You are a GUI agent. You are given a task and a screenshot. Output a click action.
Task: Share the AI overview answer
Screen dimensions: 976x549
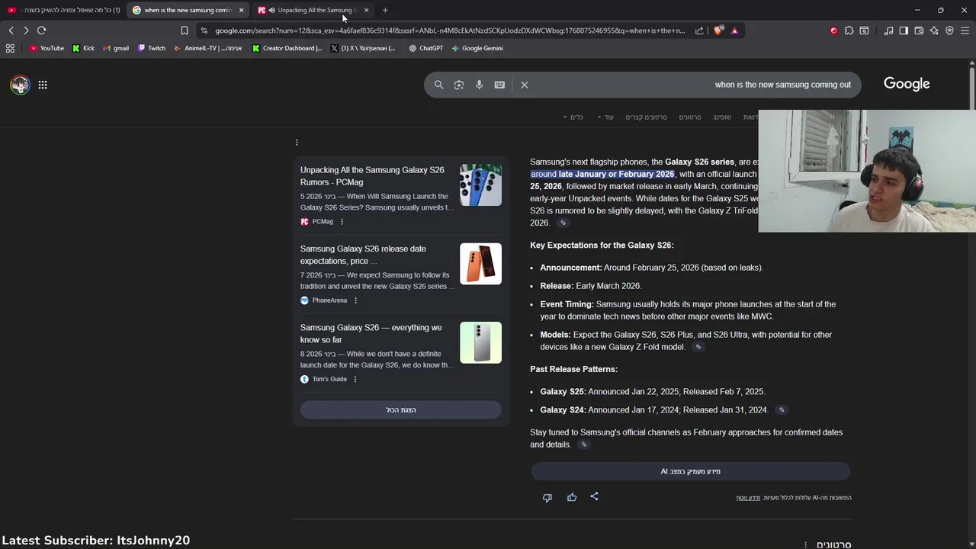tap(594, 496)
